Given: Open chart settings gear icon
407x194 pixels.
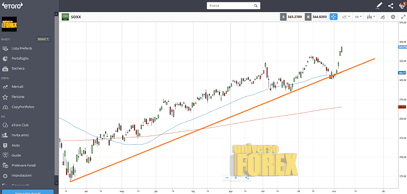Looking at the screenshot, I should [x=393, y=17].
